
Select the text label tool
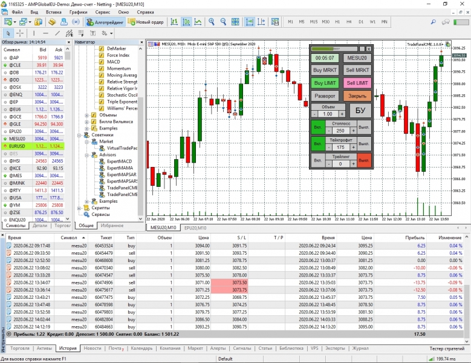(x=93, y=33)
